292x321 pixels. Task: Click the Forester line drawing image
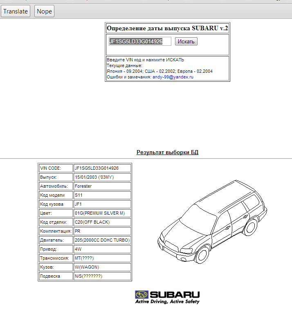pos(212,222)
